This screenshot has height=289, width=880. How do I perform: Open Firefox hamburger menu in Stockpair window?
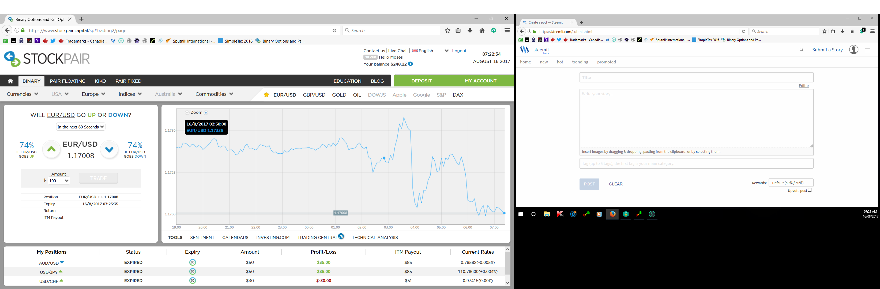pos(507,30)
